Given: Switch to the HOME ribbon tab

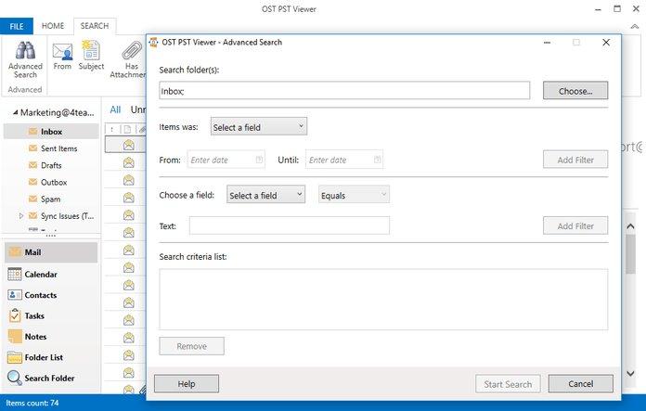Looking at the screenshot, I should click(x=53, y=26).
